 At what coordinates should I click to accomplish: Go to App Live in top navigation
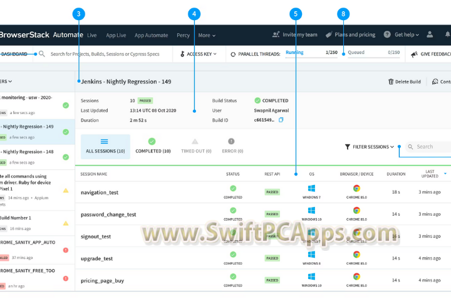(x=116, y=35)
